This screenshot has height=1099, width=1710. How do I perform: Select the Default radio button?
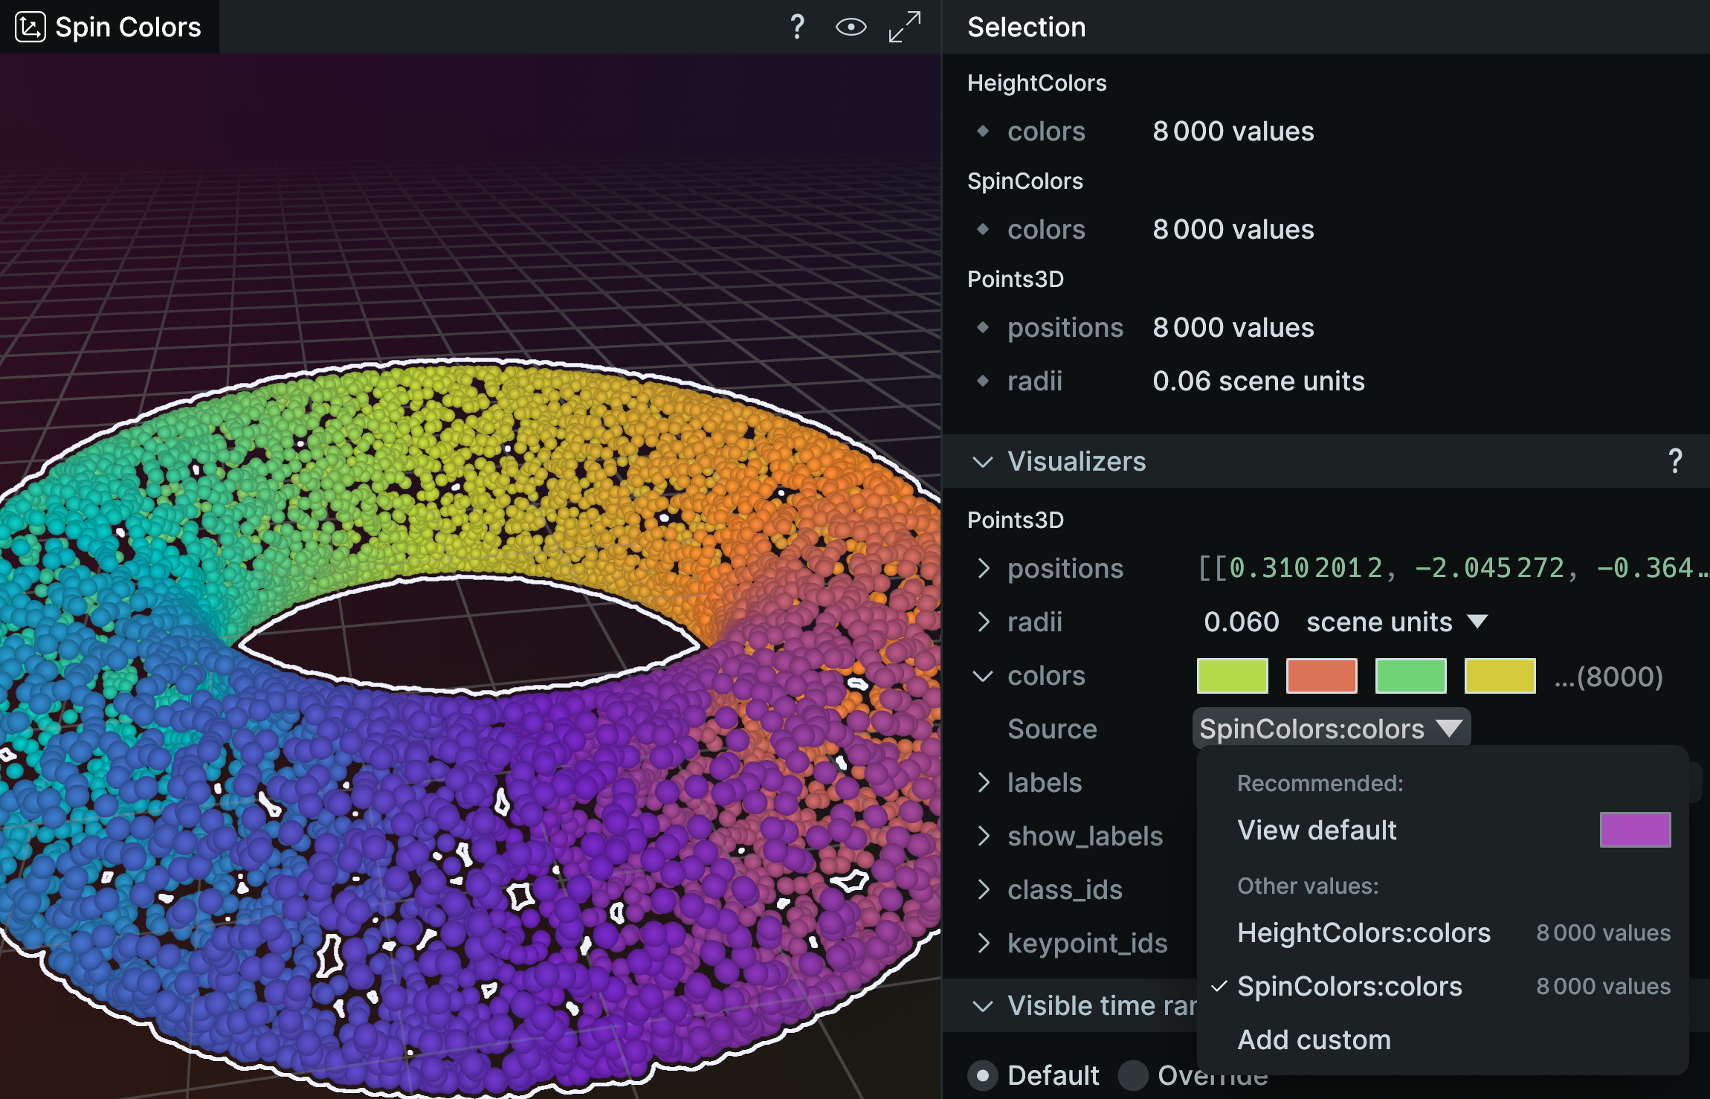click(x=983, y=1075)
